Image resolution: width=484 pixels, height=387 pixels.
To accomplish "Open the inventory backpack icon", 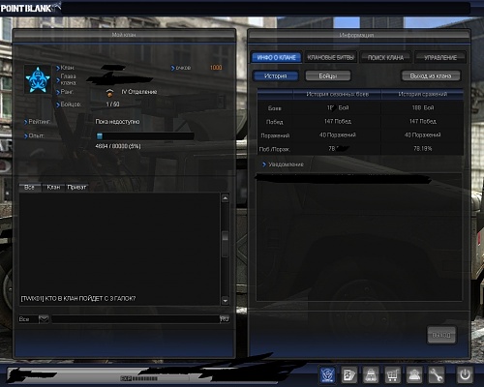I will [371, 374].
